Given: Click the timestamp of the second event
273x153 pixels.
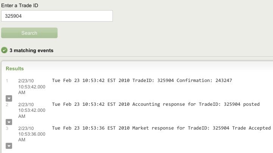Looking at the screenshot, I should click(31, 110).
